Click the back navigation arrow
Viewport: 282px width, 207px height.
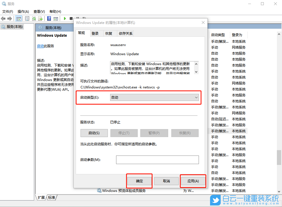pos(3,18)
